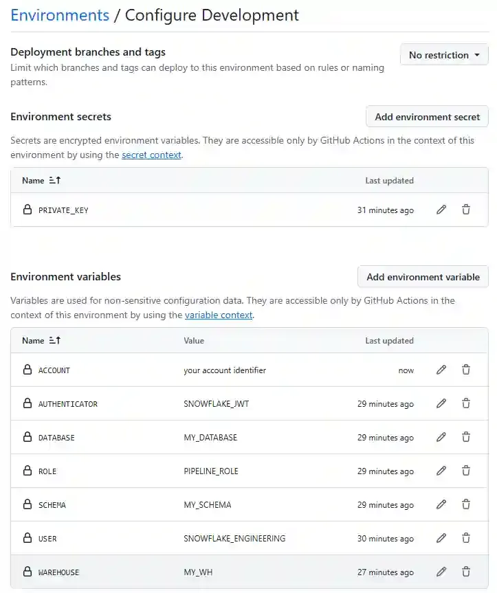This screenshot has width=497, height=593.
Task: Delete the ROLE variable
Action: coord(466,471)
